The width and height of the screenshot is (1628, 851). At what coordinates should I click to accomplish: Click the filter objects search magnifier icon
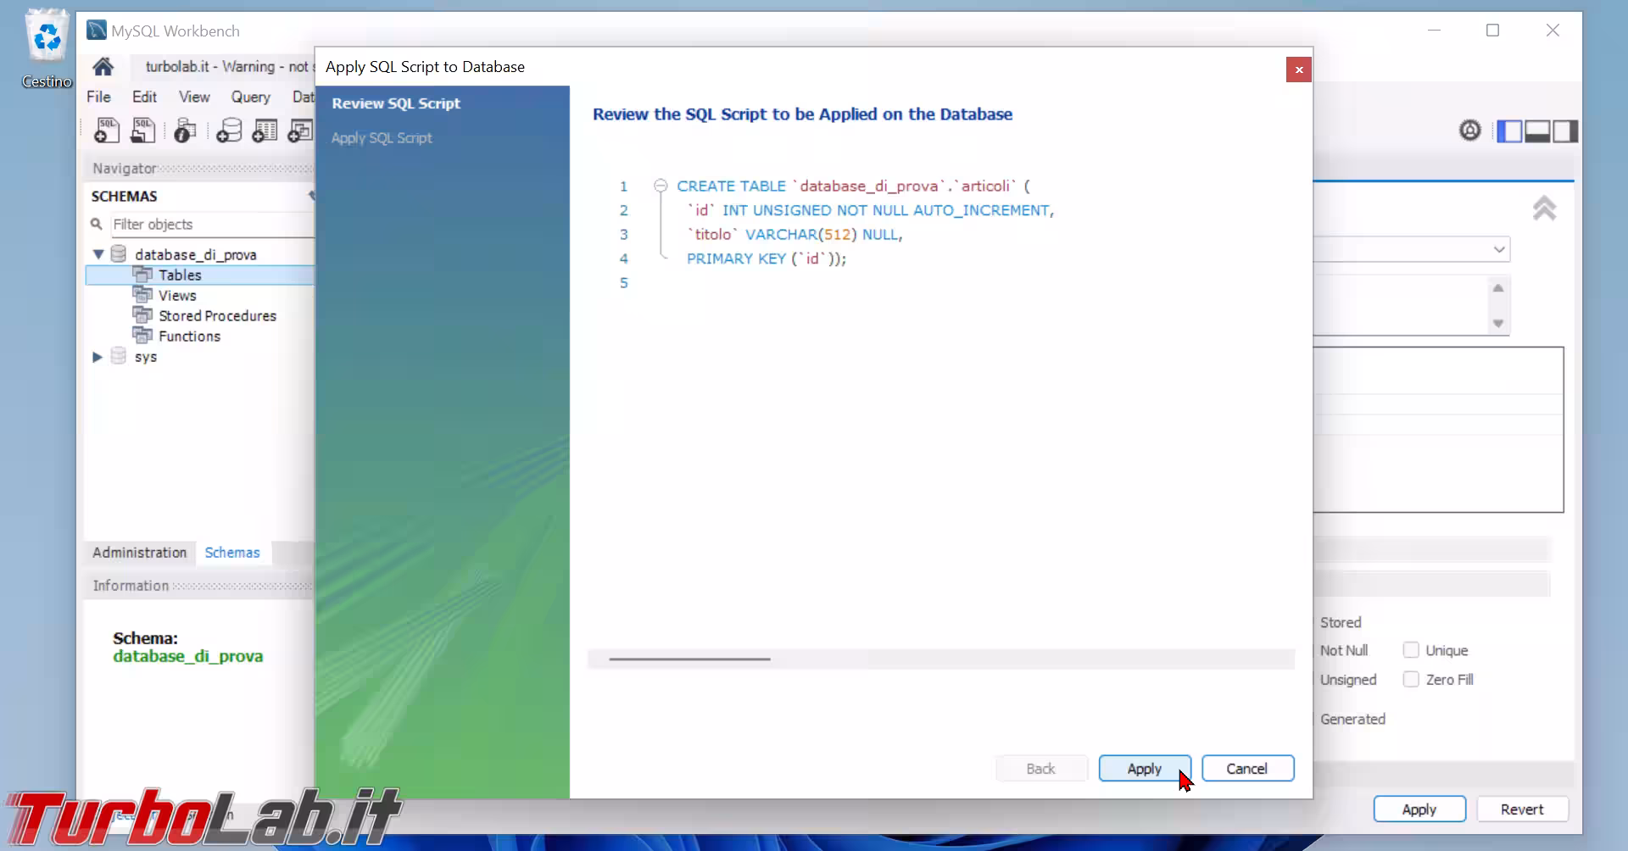97,224
